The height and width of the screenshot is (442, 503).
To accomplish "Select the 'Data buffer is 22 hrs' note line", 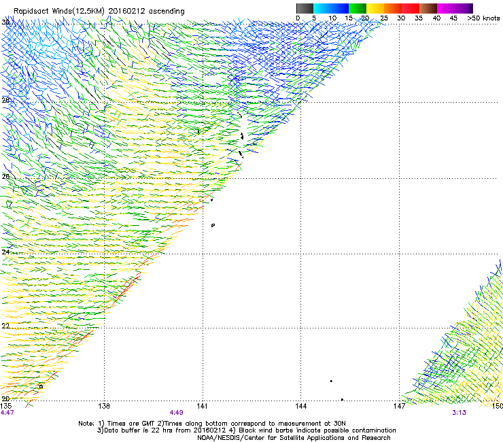I will click(246, 430).
